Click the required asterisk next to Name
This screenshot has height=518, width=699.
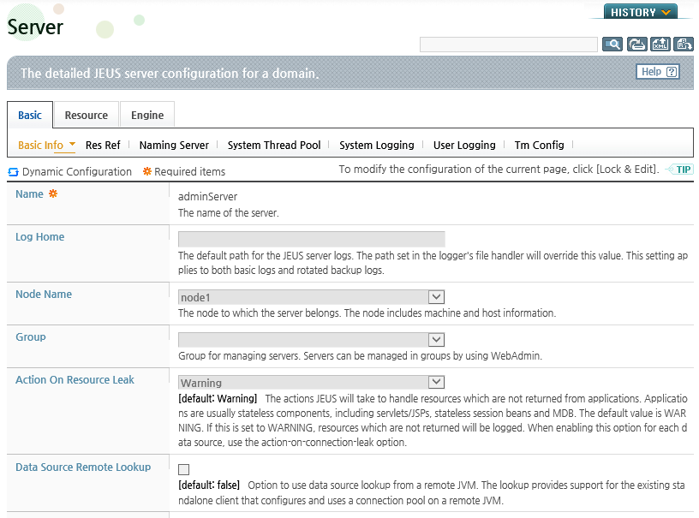click(53, 194)
